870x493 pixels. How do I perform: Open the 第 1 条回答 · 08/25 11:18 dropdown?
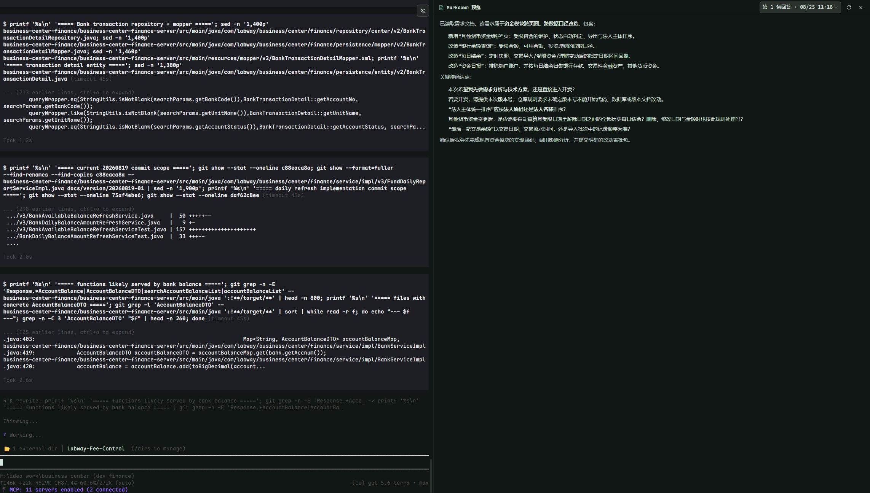click(800, 7)
